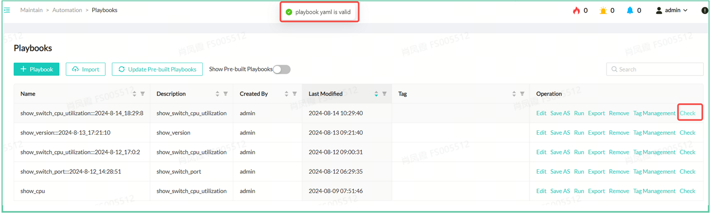Click Run for show_version playbook

point(579,133)
